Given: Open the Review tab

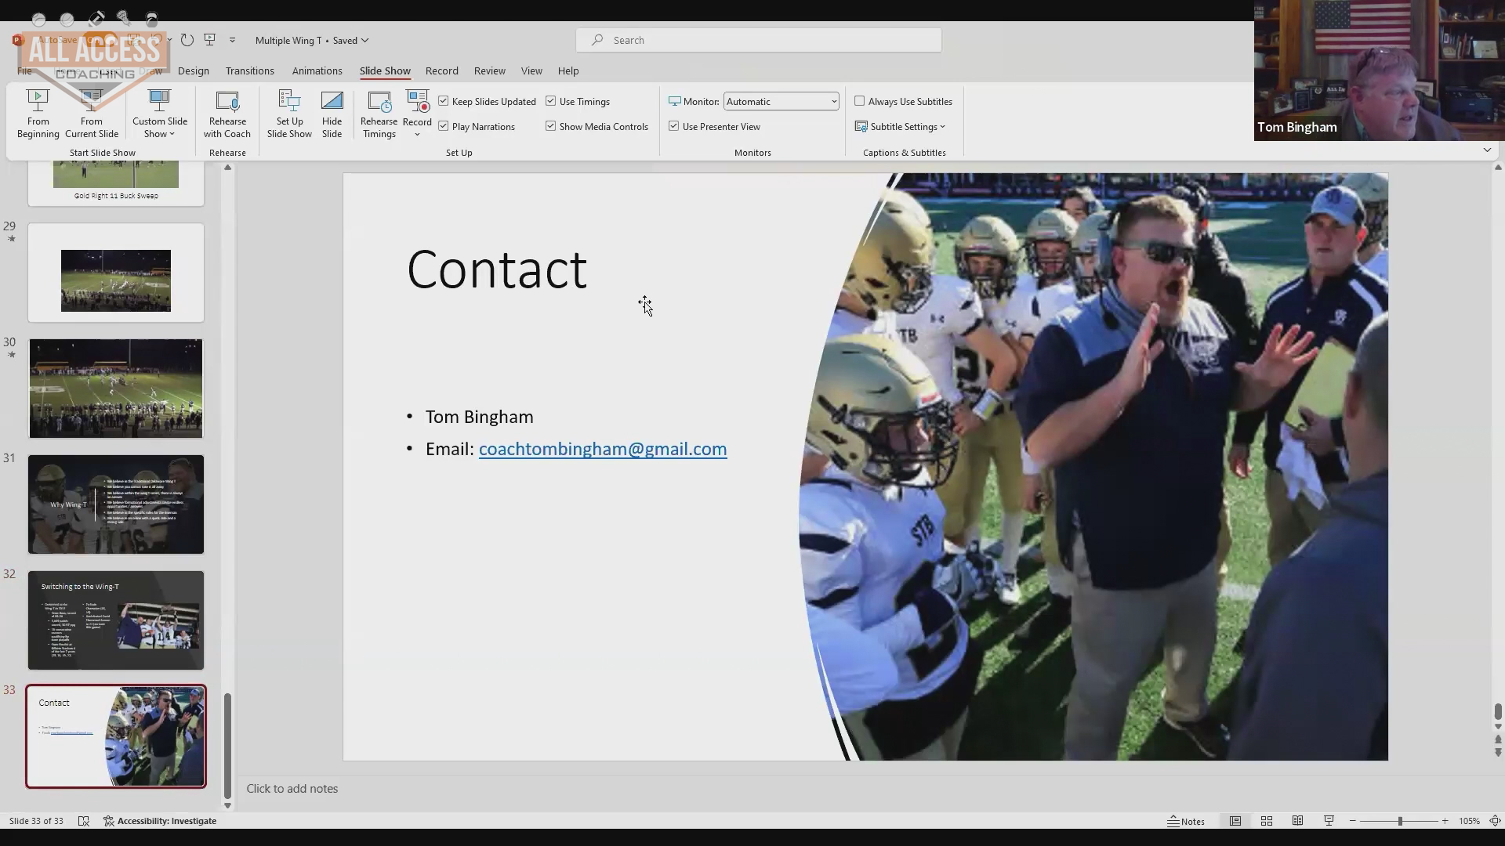Looking at the screenshot, I should click(x=489, y=71).
